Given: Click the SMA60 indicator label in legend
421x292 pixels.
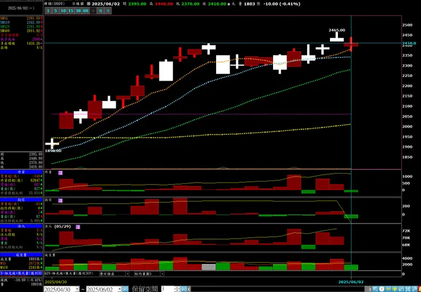Looking at the screenshot, I should (x=5, y=31).
